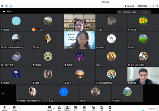The width and height of the screenshot is (159, 111).
Task: Open the Chat panel
Action: pyautogui.click(x=75, y=108)
